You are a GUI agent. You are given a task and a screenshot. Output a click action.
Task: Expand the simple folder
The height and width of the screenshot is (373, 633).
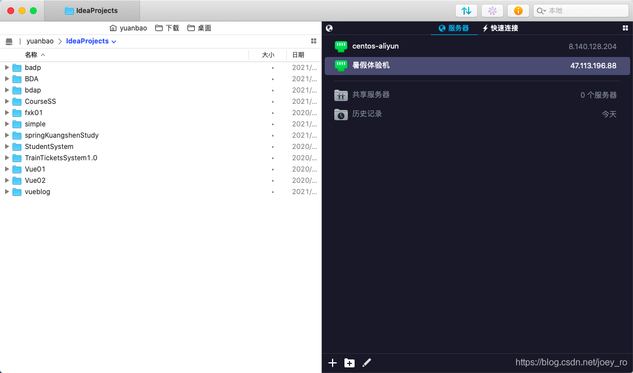[x=7, y=124]
